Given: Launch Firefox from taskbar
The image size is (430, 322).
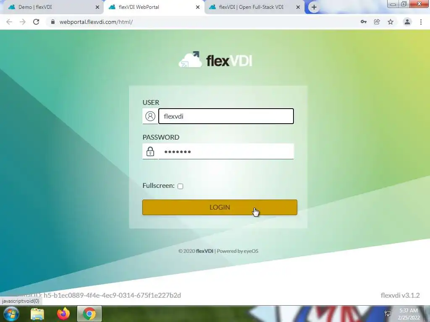Looking at the screenshot, I should 63,314.
